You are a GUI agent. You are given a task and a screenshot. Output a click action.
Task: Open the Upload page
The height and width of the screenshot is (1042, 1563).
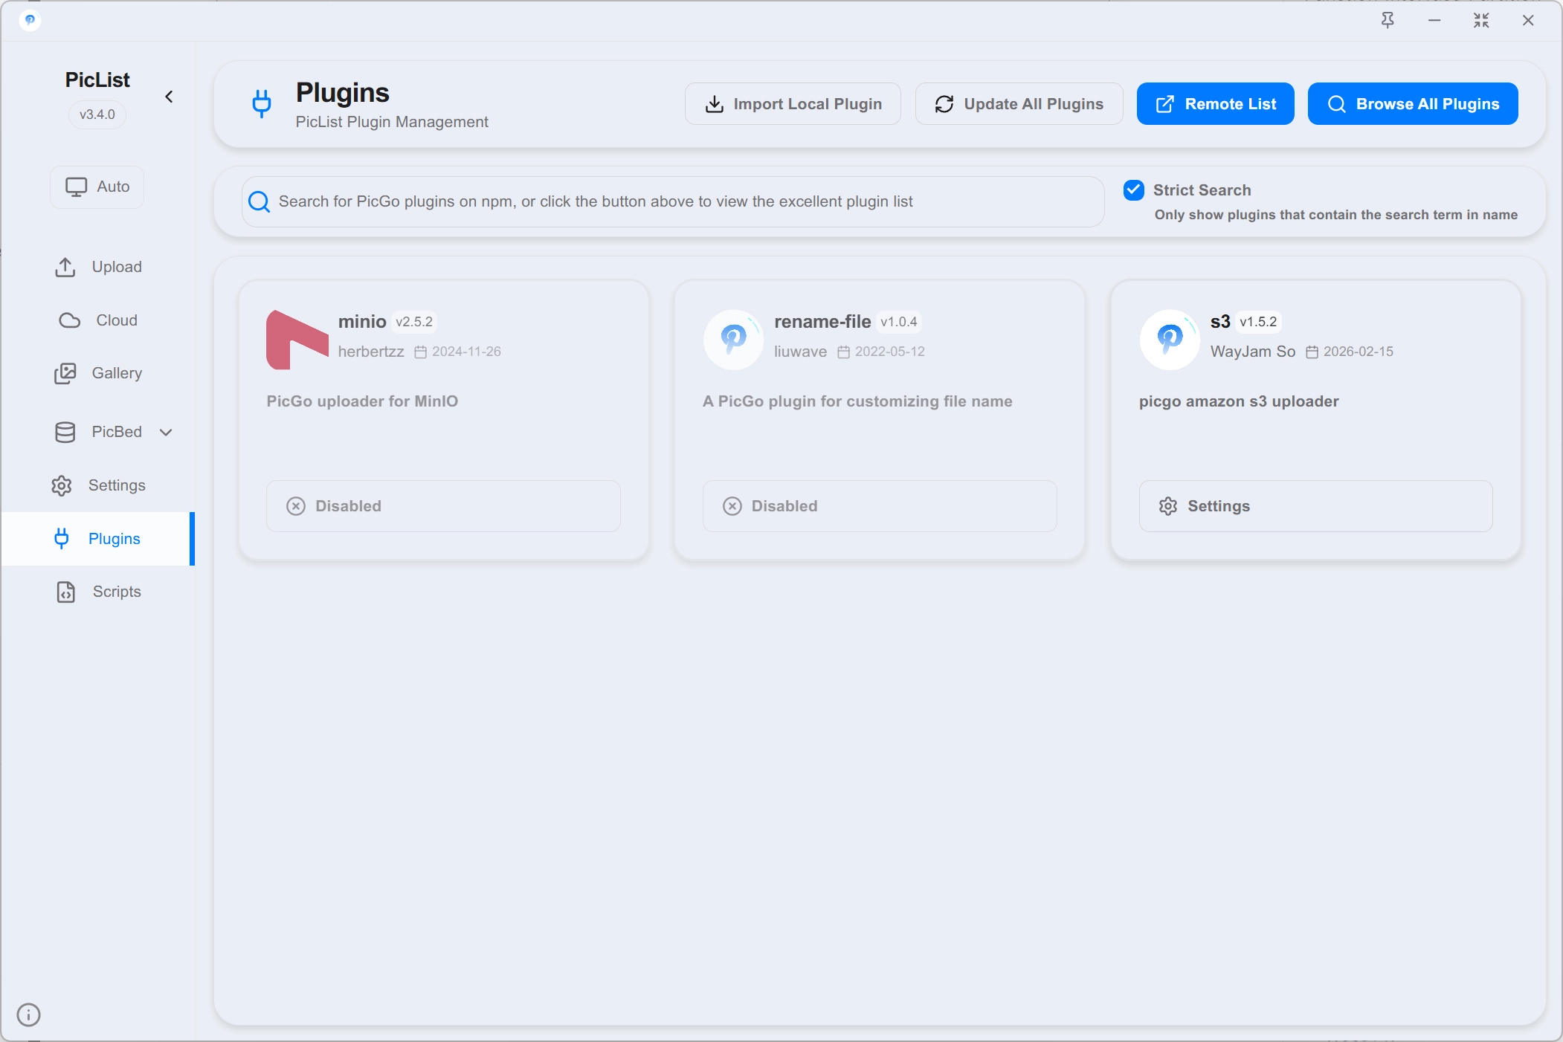click(x=97, y=267)
